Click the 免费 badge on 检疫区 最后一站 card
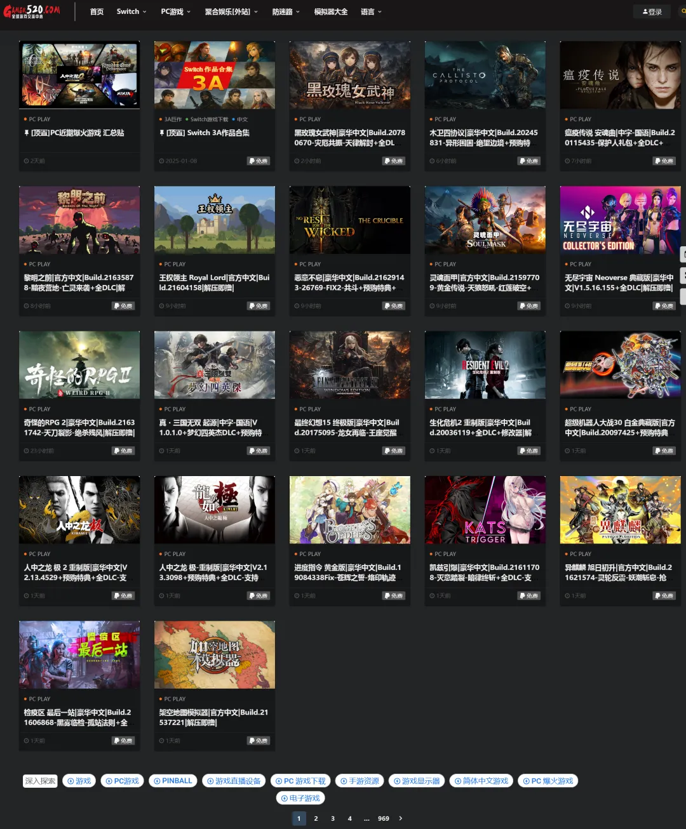The image size is (686, 829). pyautogui.click(x=123, y=741)
